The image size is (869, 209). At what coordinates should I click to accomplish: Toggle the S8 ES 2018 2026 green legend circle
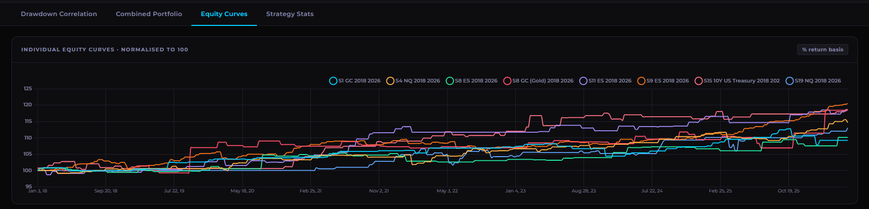point(450,81)
